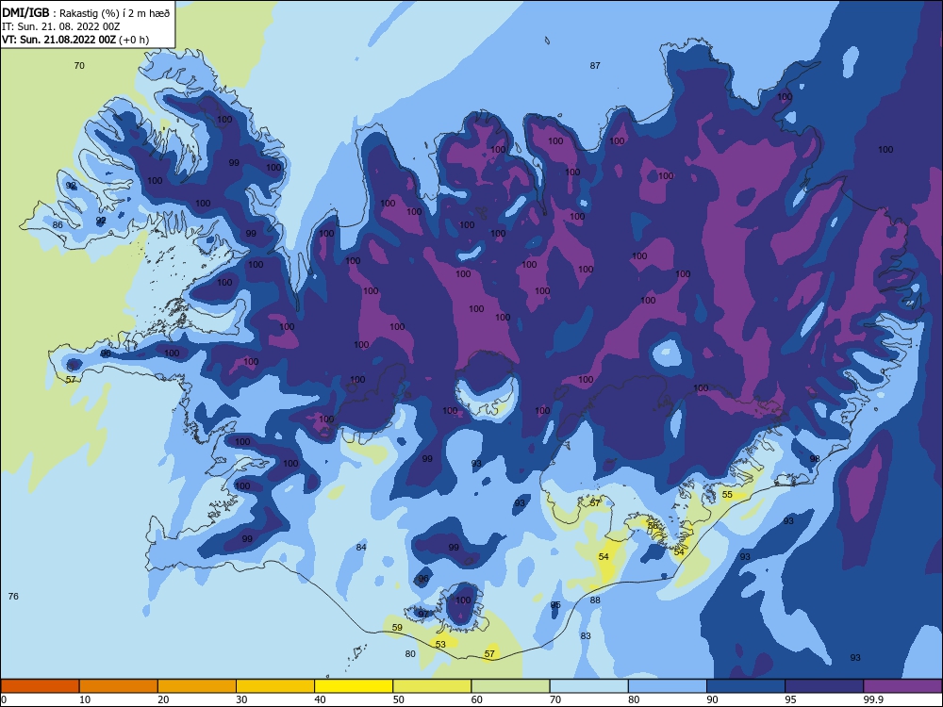Image resolution: width=943 pixels, height=707 pixels.
Task: Click the 10–20 orange legend segment
Action: pos(119,686)
